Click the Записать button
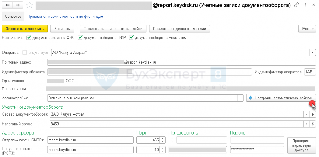Viewport: 319px width, 157px height. [62, 29]
